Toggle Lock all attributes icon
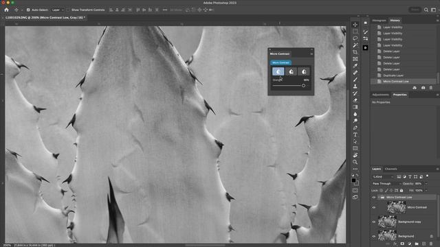 [401, 191]
